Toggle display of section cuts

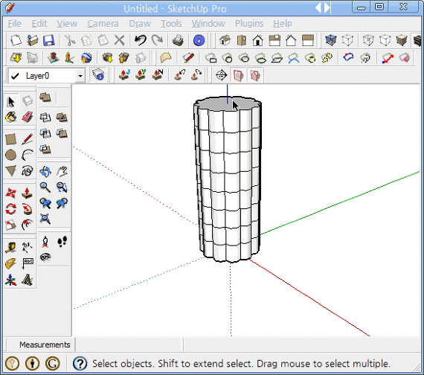pos(254,75)
